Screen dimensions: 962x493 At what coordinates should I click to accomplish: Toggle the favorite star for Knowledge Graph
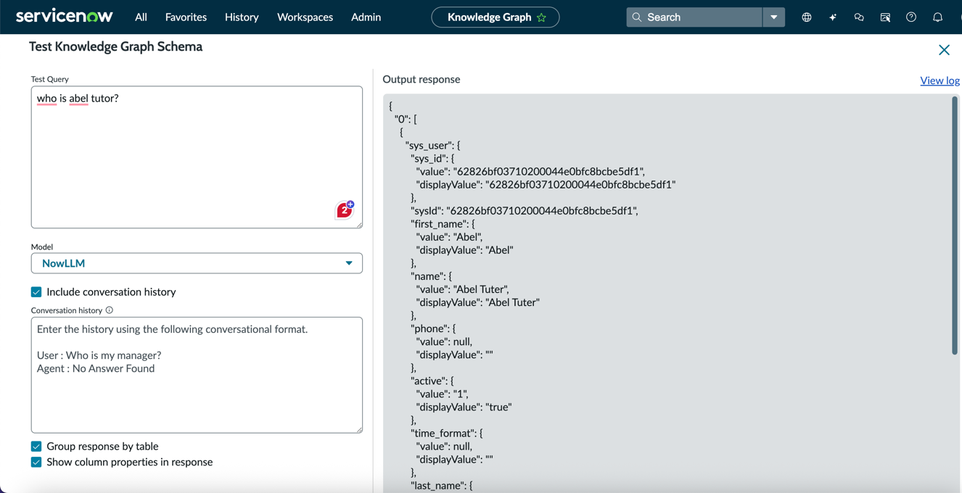pos(541,17)
